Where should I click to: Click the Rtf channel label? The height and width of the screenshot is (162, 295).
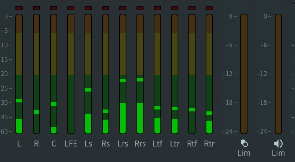coord(192,144)
